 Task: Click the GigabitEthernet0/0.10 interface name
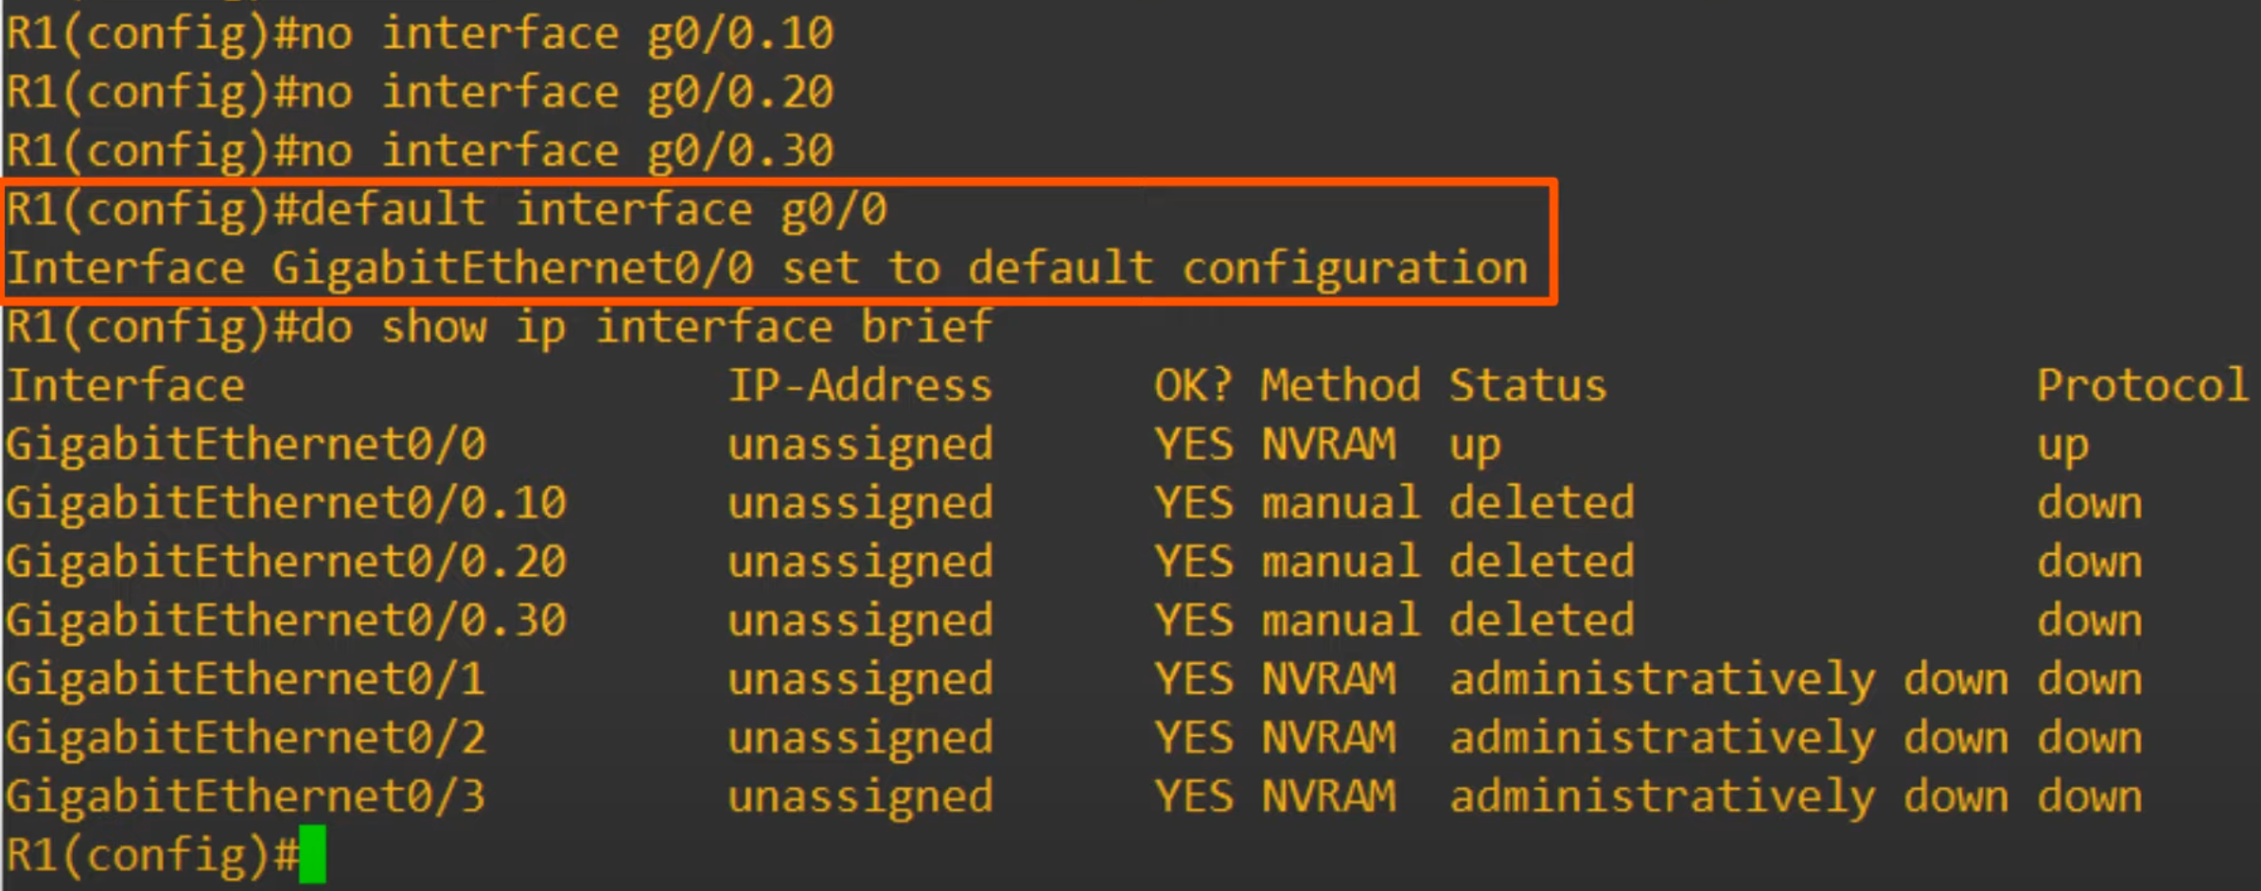point(286,503)
